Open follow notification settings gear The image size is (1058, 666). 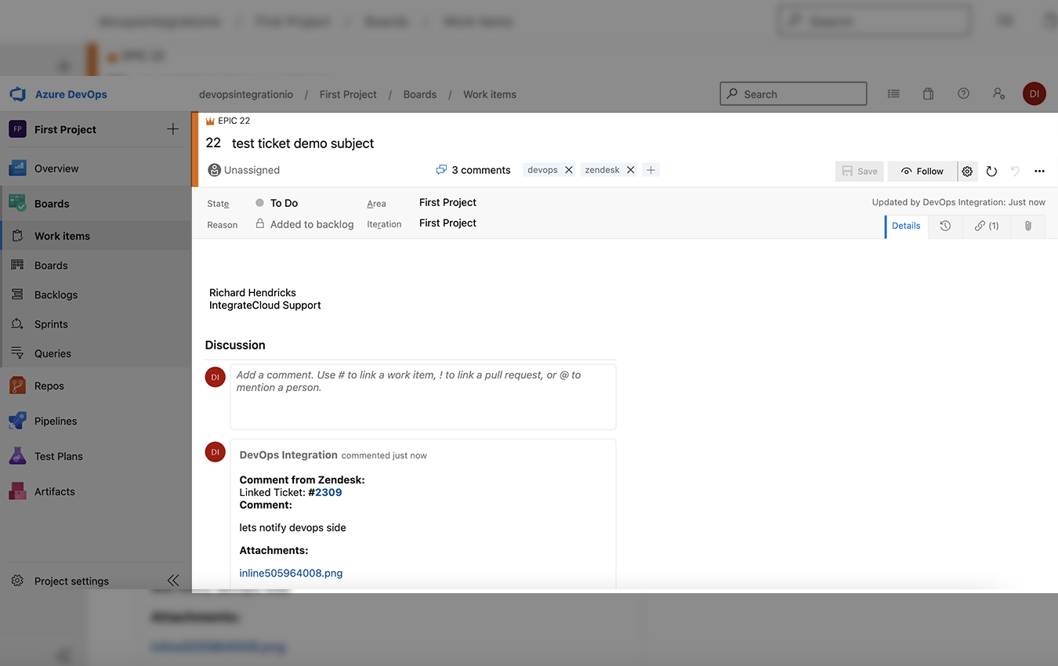click(x=967, y=171)
